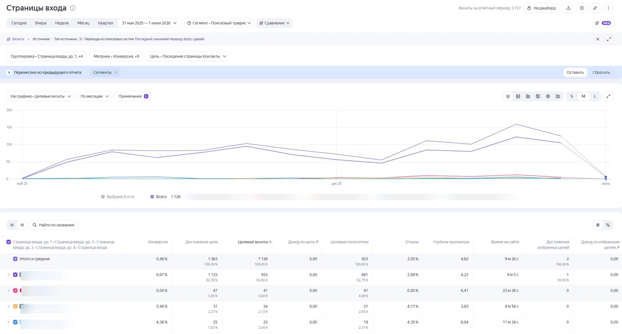622x334 pixels.
Task: Switch chart to lines view icon
Action: coord(508,96)
